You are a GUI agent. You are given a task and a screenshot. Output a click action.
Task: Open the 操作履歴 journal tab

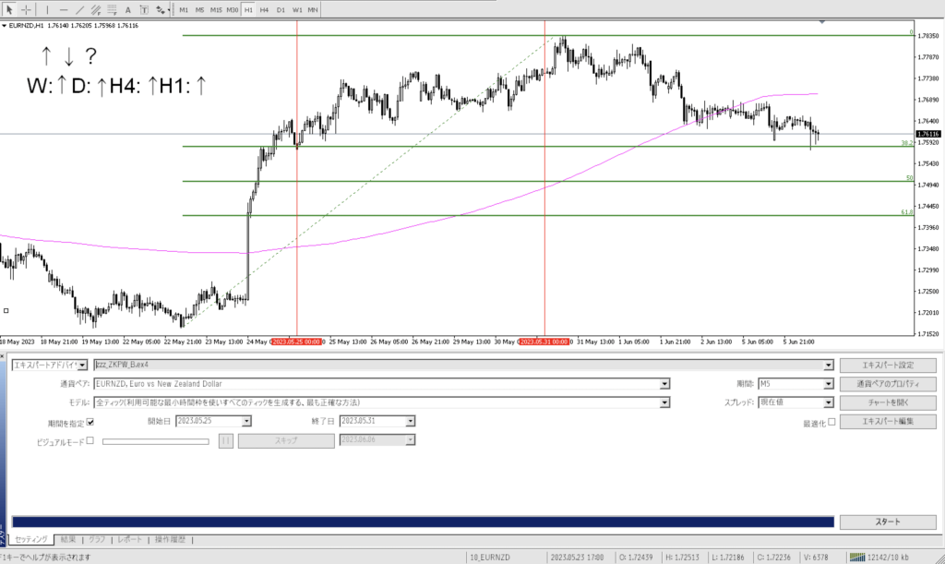tap(171, 539)
